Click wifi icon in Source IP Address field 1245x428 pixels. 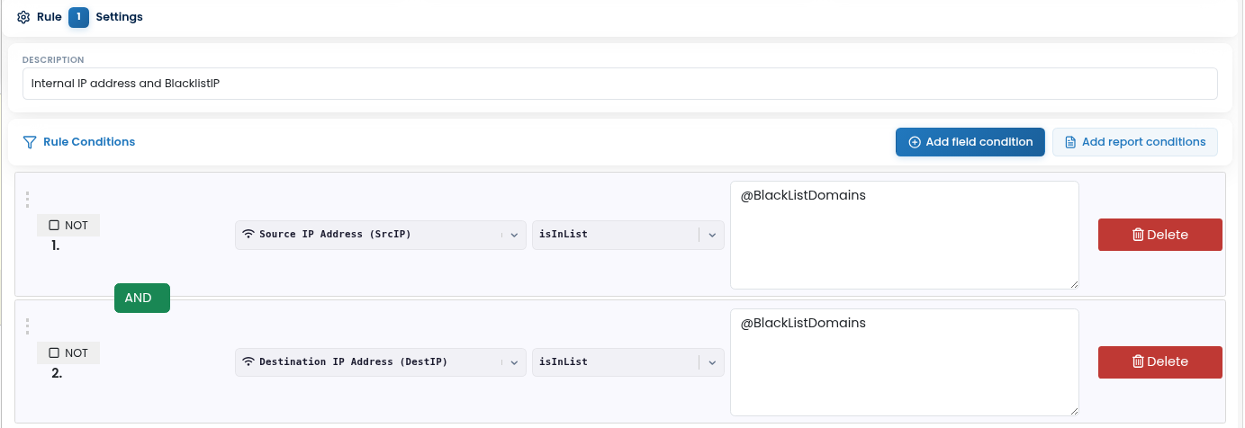[x=248, y=235]
